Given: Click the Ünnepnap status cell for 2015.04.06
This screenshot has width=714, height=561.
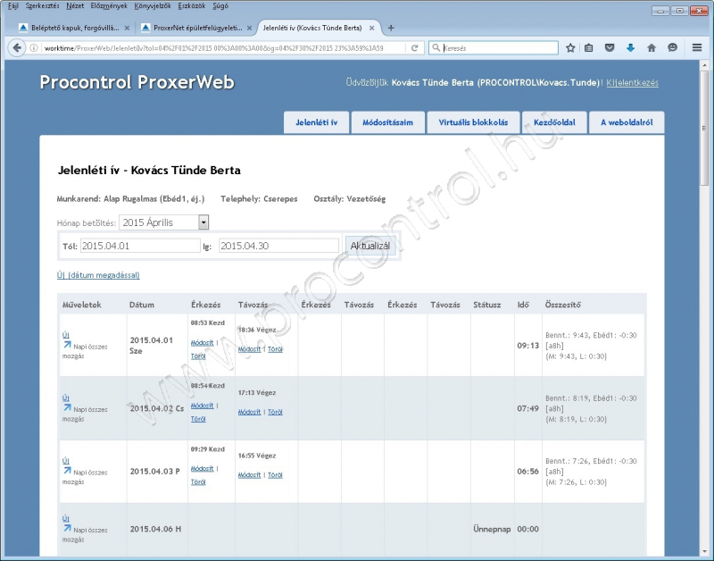Looking at the screenshot, I should (x=492, y=529).
